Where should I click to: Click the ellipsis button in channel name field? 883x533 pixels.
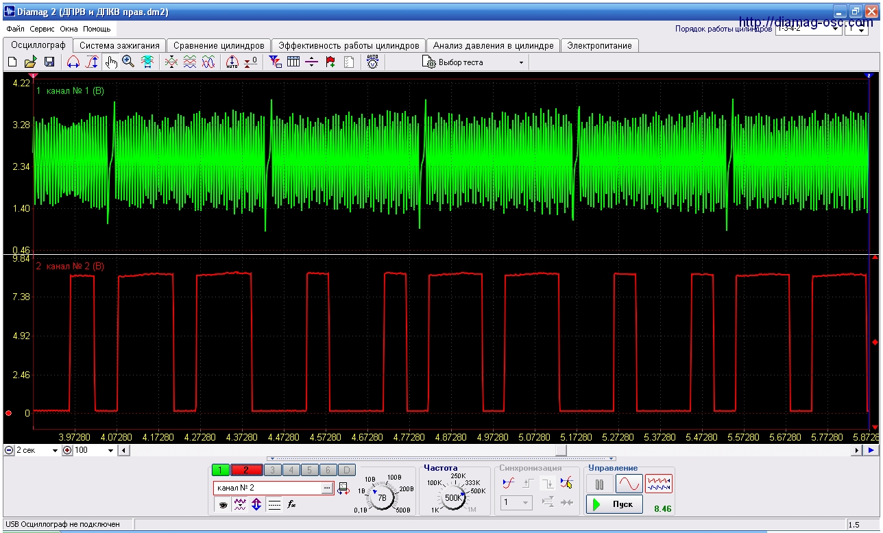point(328,488)
